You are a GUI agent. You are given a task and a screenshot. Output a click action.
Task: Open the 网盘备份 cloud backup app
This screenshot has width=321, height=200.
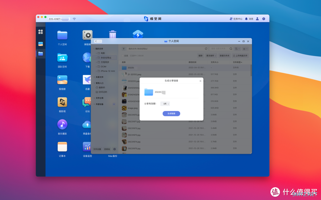[87, 124]
